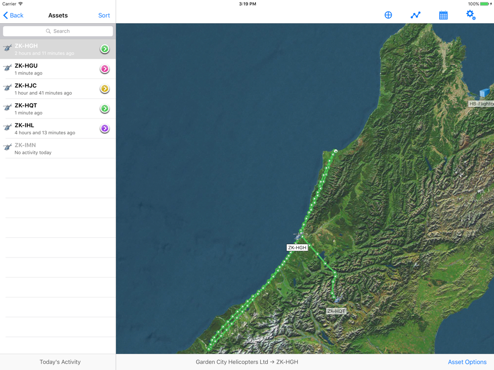
Task: Select the ZK-HGH asset row
Action: pos(58,49)
